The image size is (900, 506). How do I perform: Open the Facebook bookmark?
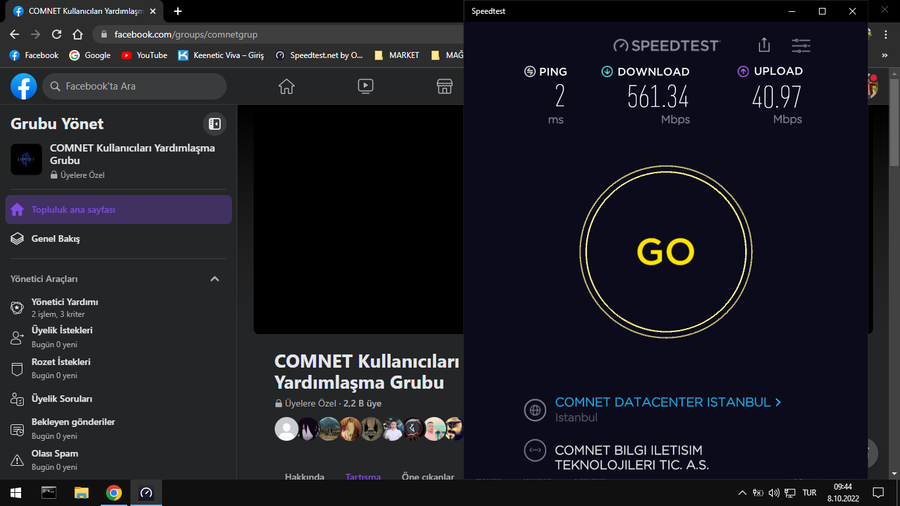click(34, 55)
